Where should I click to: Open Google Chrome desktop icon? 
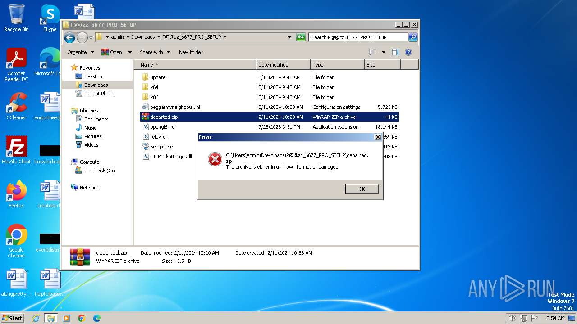tap(16, 241)
